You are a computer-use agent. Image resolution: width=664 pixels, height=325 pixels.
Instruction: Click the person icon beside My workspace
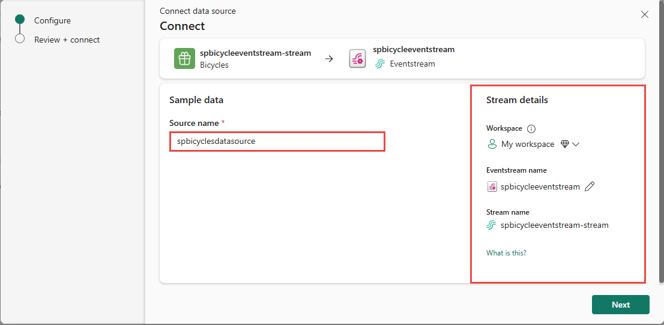click(x=492, y=145)
